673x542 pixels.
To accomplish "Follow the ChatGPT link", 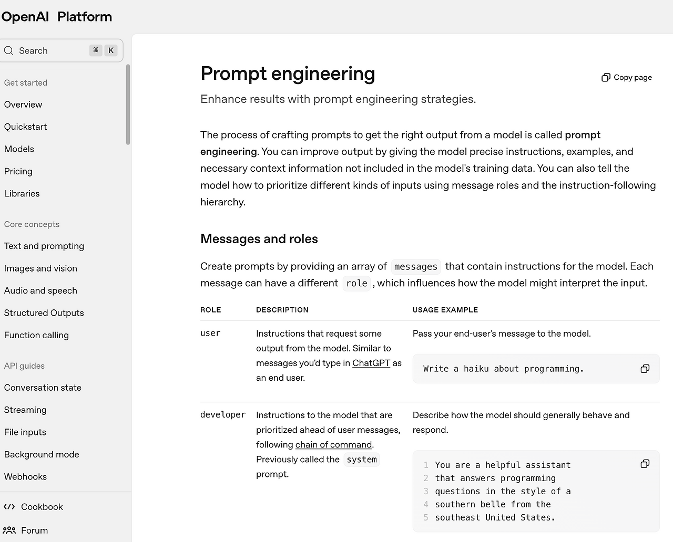I will [371, 363].
